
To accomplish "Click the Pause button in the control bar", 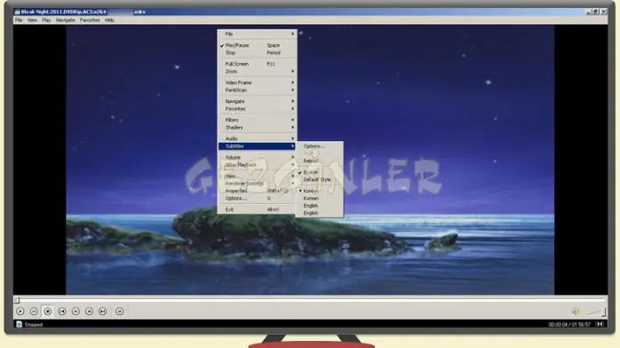I will (34, 312).
